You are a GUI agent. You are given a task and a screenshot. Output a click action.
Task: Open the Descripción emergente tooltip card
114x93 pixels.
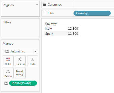point(20,73)
